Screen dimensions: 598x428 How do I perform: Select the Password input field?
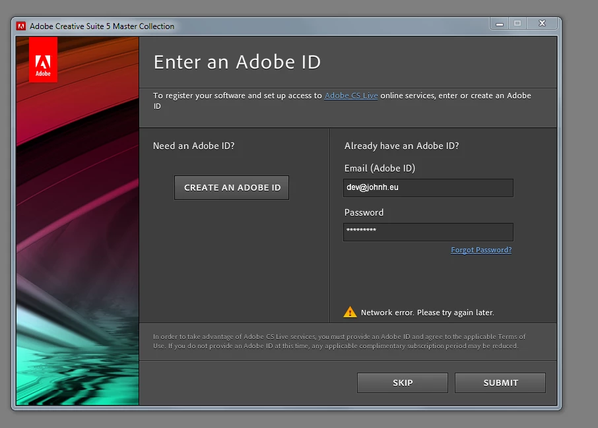(x=428, y=232)
